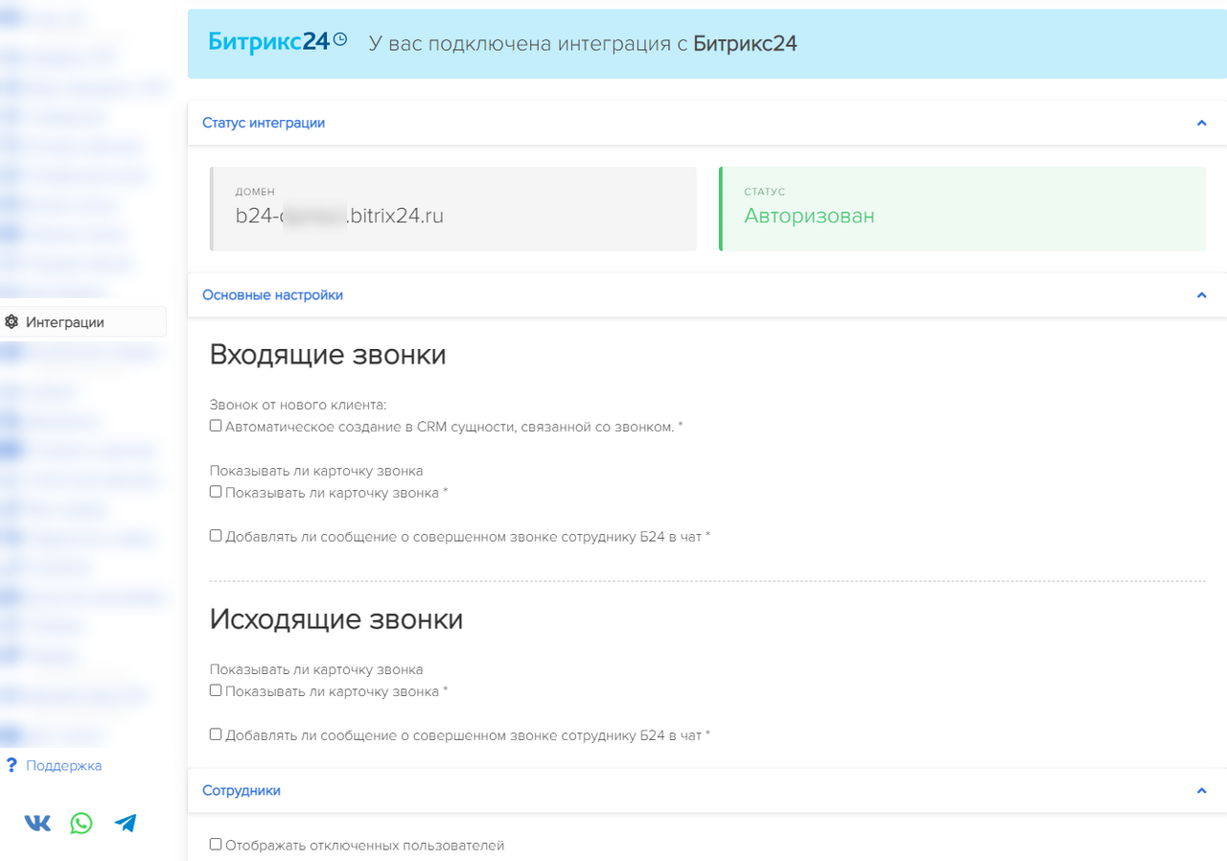Screen dimensions: 1227x861
Task: Toggle отображать отключенных пользователей checkbox
Action: pyautogui.click(x=215, y=844)
